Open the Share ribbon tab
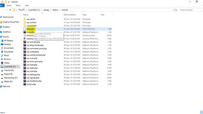The height and width of the screenshot is (114, 203). [18, 5]
